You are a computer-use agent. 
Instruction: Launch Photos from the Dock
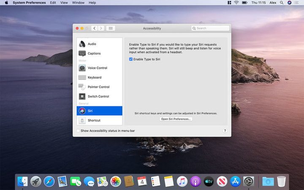click(116, 182)
